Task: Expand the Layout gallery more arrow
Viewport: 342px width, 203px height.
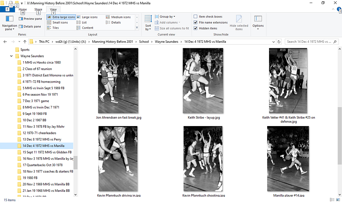Action: 137,28
